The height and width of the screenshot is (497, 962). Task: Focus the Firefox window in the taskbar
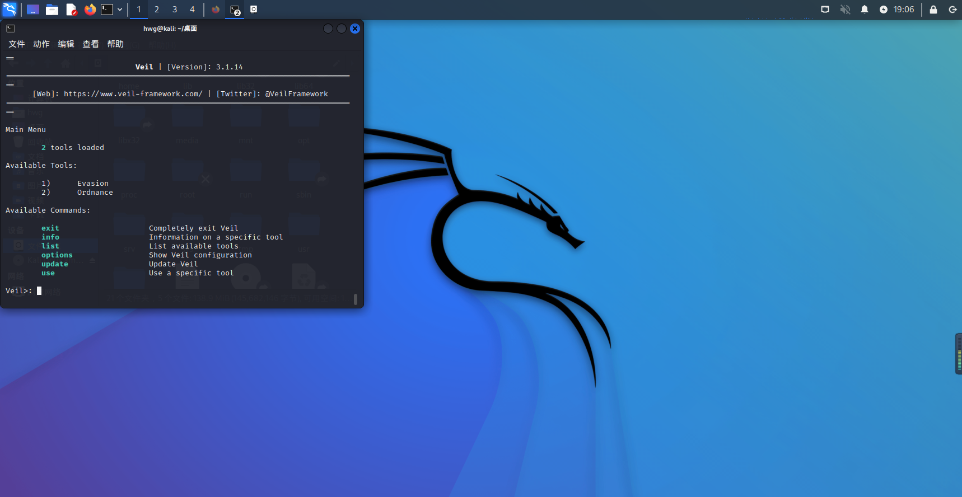(x=216, y=10)
